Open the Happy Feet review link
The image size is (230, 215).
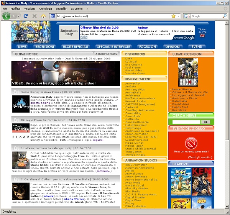point(180,107)
